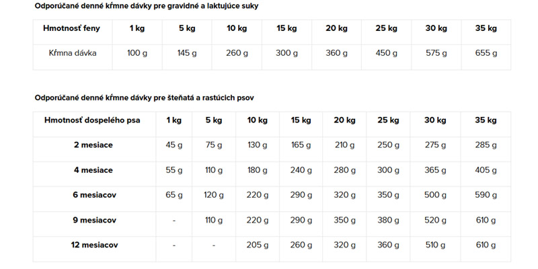Select the 100 g feeding dose cell
Viewport: 538px width, 269px height.
coord(137,52)
